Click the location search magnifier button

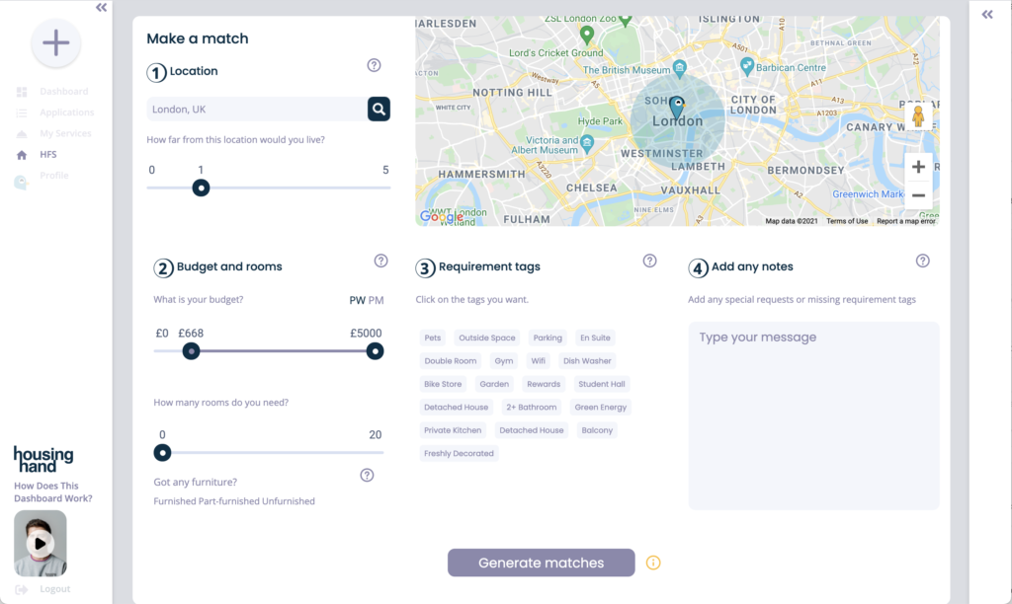tap(379, 109)
